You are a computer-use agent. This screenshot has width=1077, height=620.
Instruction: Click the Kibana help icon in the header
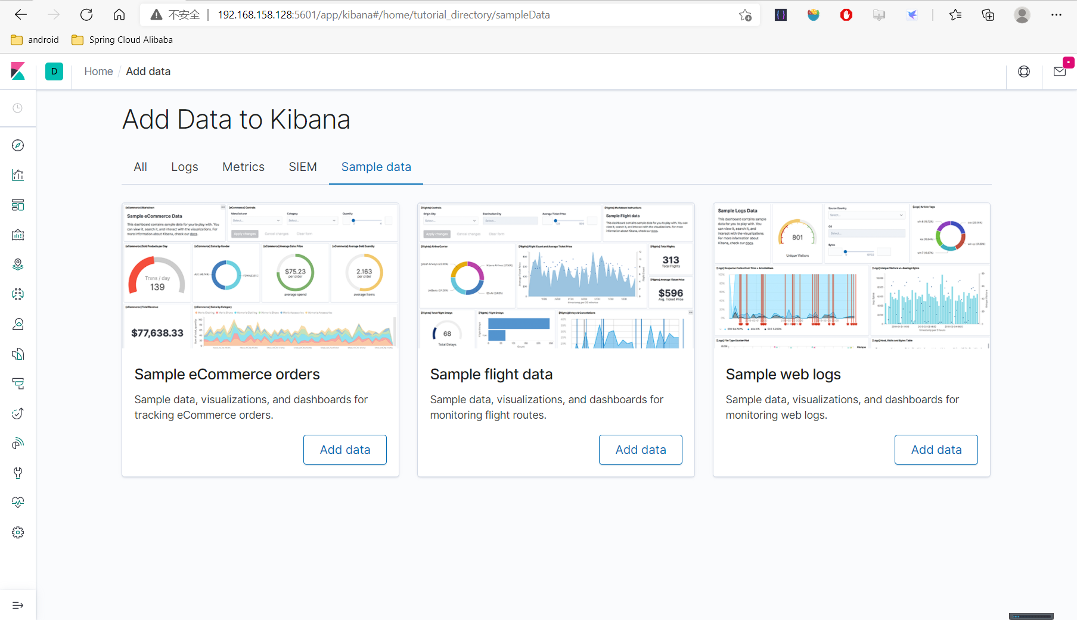(x=1024, y=71)
